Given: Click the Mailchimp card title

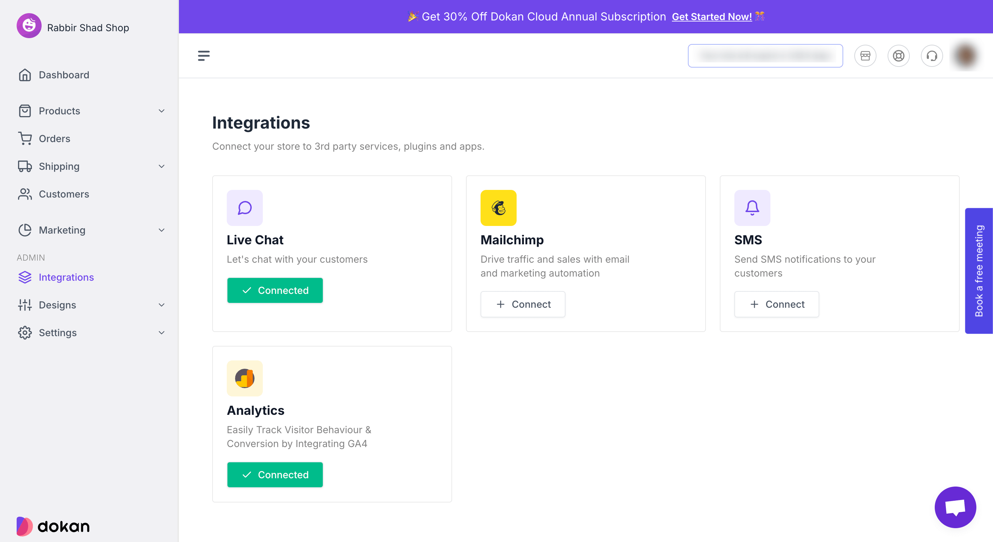Looking at the screenshot, I should (512, 240).
